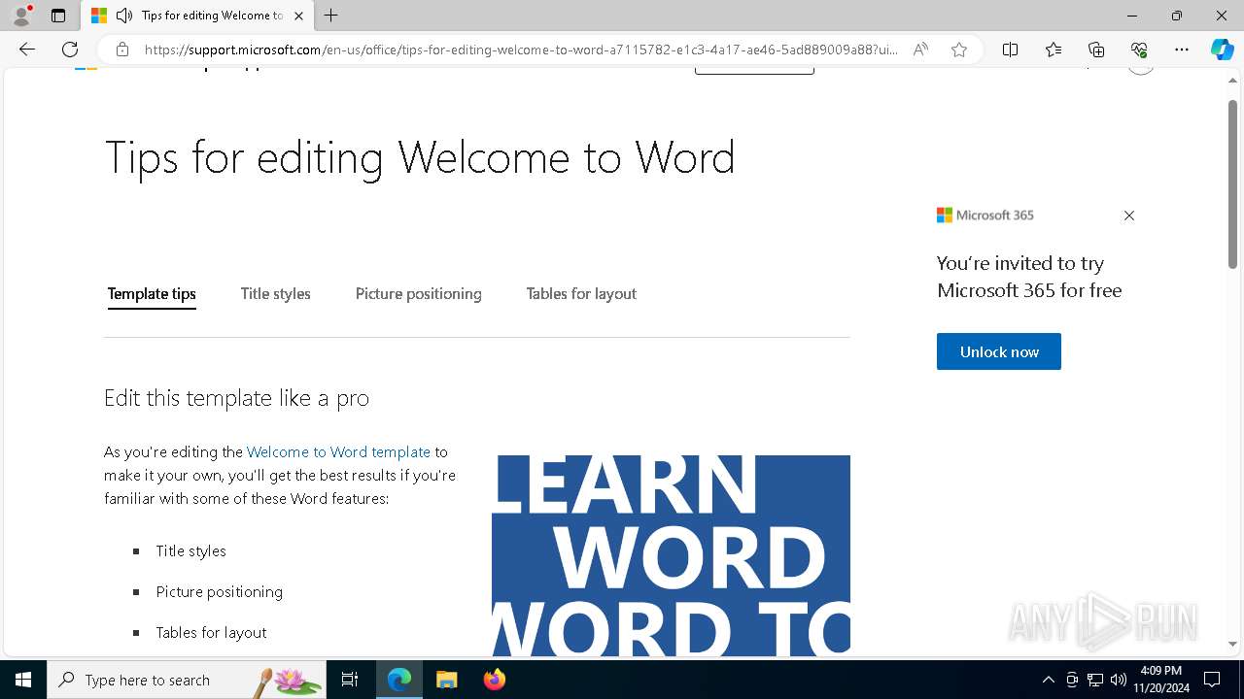Click the taskbar search box
This screenshot has width=1244, height=699.
pos(187,680)
